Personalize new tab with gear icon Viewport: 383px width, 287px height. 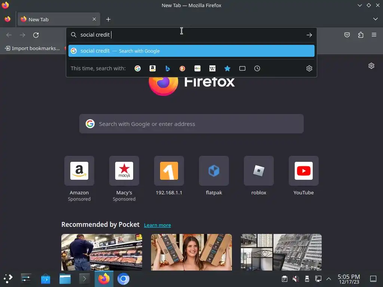pos(371,66)
